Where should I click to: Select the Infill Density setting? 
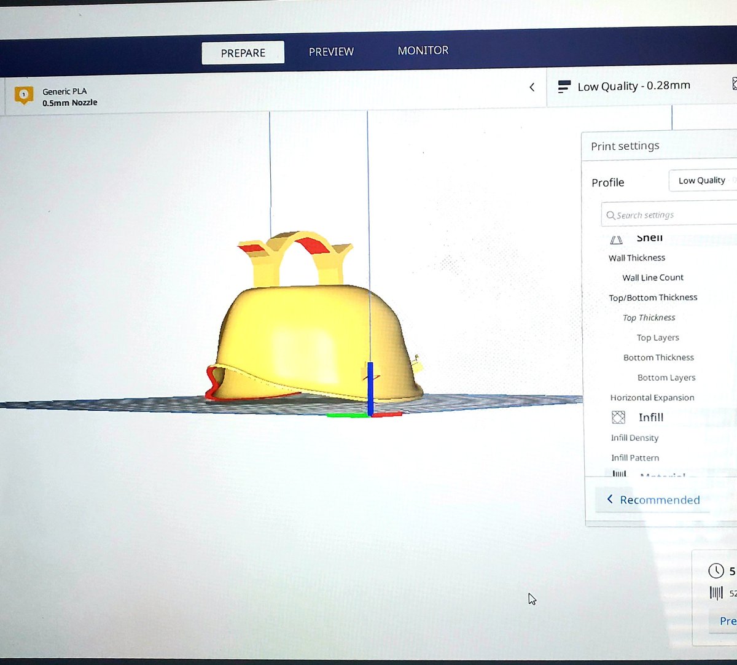(634, 438)
